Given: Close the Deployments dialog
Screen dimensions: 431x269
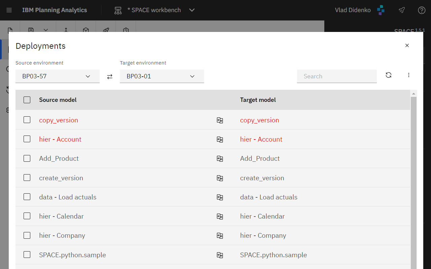Looking at the screenshot, I should tap(407, 45).
